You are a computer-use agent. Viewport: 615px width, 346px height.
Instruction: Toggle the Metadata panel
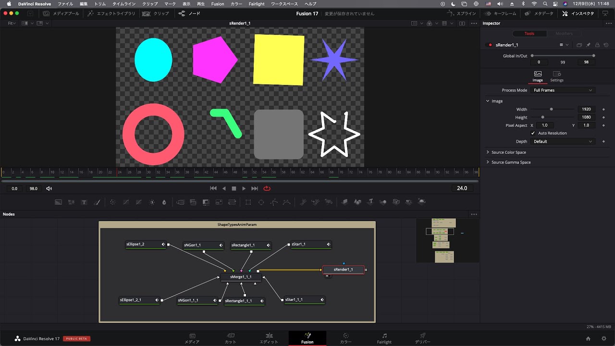pyautogui.click(x=540, y=13)
